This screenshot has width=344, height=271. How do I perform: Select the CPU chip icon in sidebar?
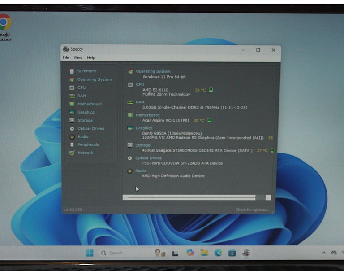tap(72, 87)
